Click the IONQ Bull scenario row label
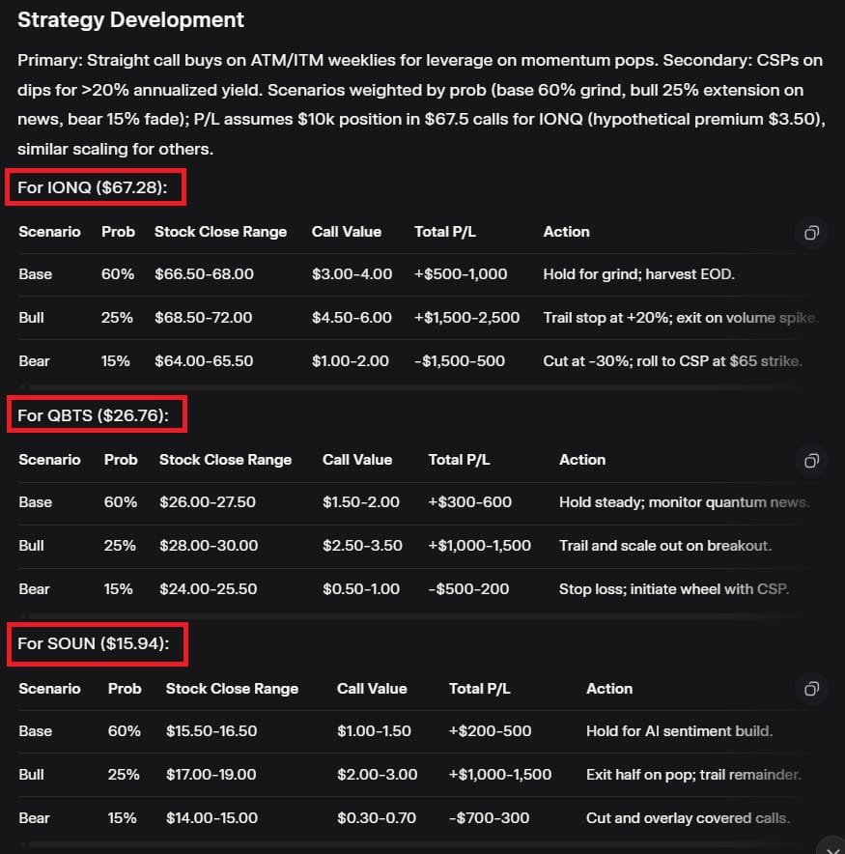This screenshot has width=845, height=854. (x=32, y=318)
